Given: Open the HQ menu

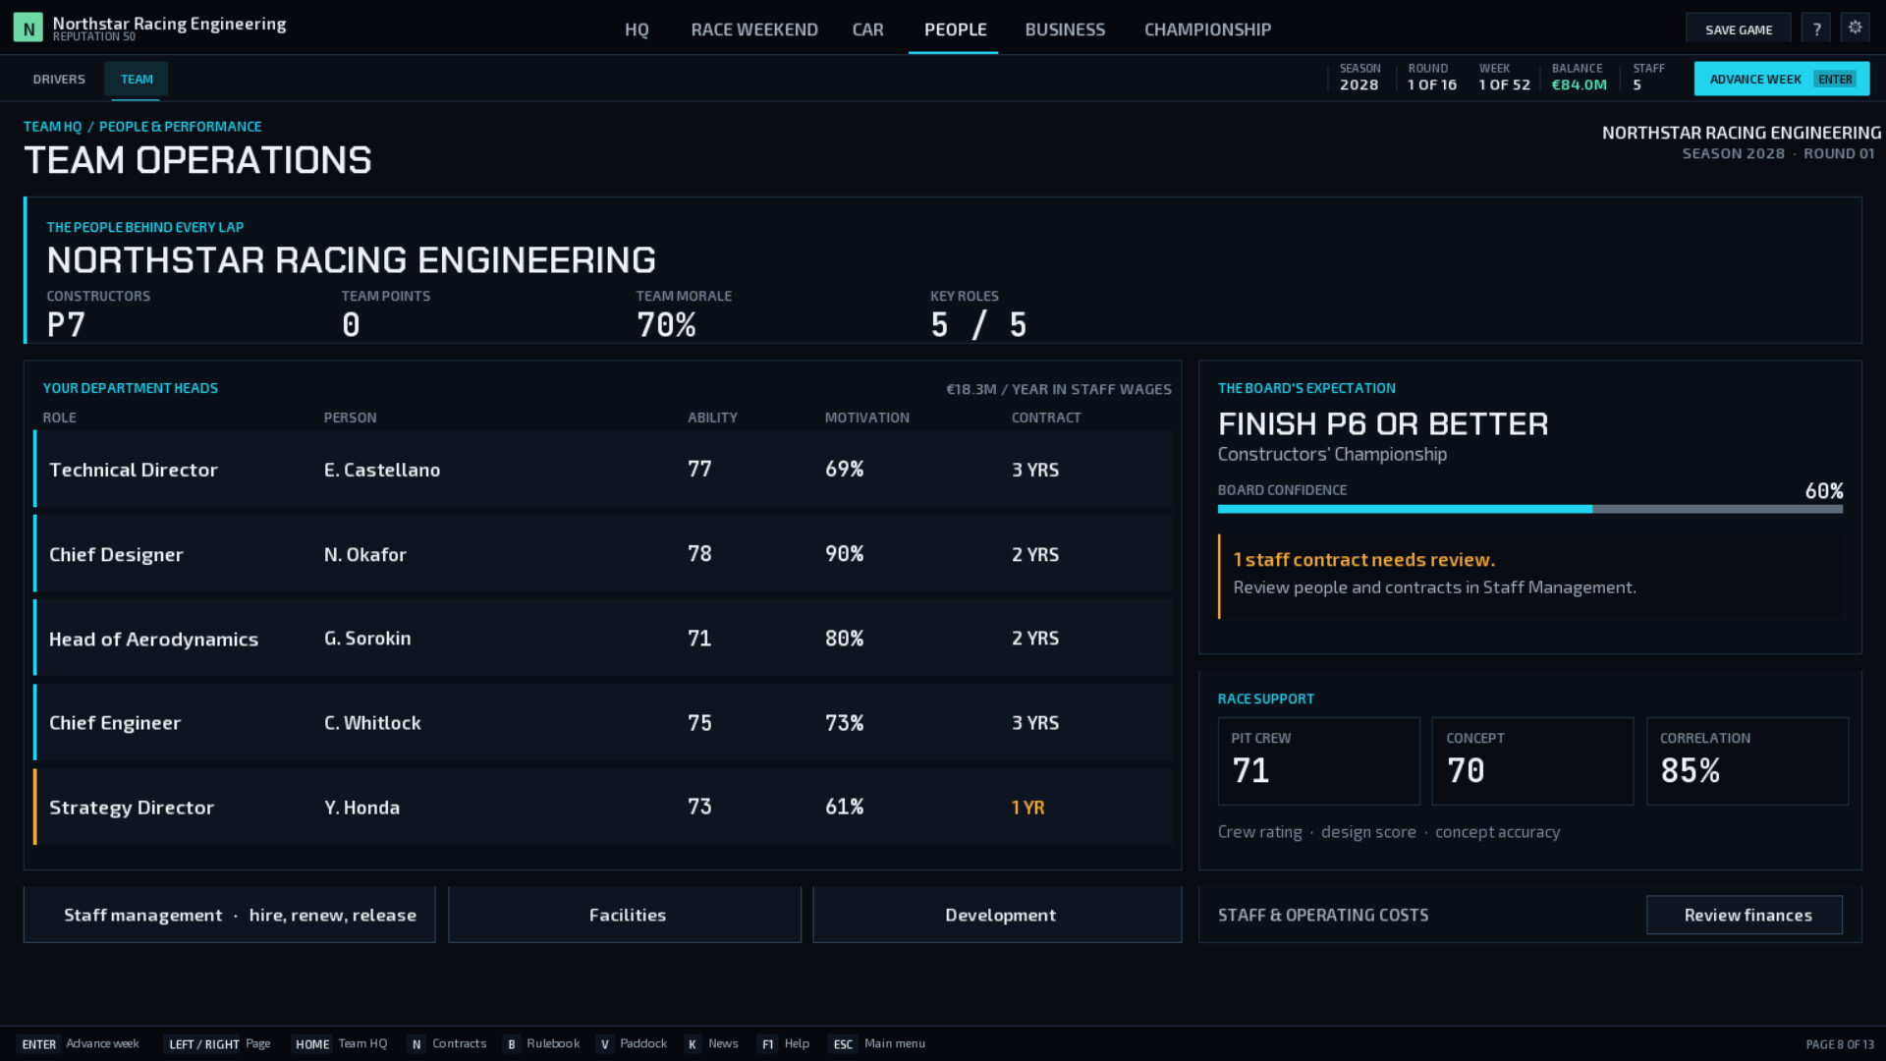Looking at the screenshot, I should (637, 29).
